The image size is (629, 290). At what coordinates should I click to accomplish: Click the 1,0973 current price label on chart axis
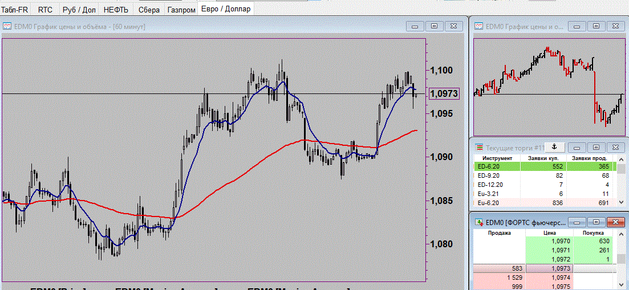tap(443, 93)
